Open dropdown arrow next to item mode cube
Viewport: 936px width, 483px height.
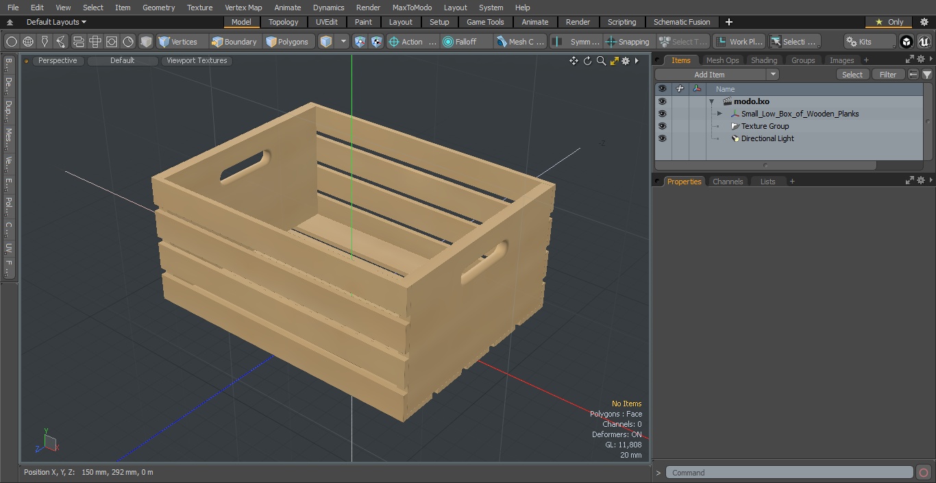[x=343, y=42]
